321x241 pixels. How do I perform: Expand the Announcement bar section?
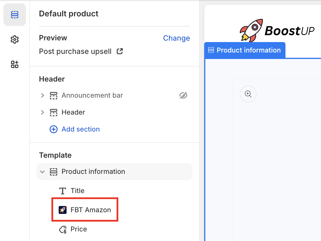click(x=43, y=95)
